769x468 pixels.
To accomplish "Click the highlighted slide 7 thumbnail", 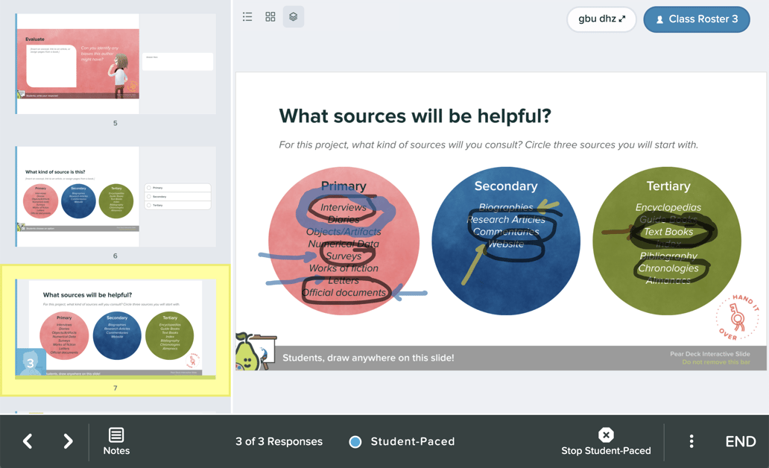I will [x=115, y=328].
